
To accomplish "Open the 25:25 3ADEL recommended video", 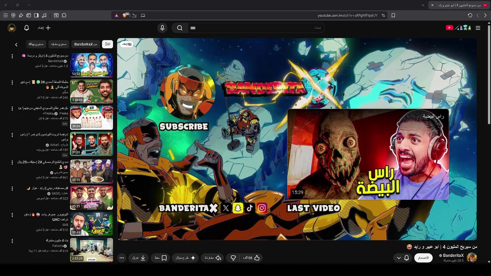I will (91, 197).
